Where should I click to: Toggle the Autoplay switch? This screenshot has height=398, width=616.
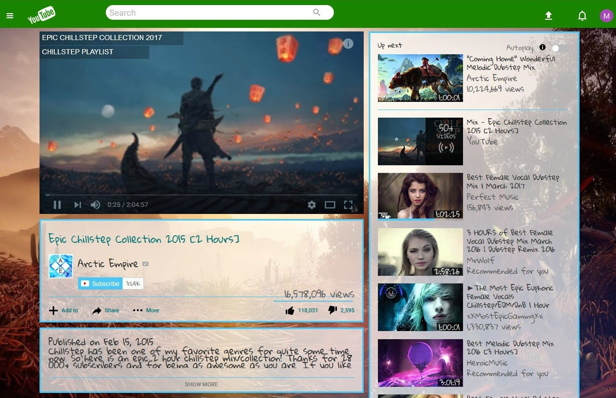pos(559,48)
